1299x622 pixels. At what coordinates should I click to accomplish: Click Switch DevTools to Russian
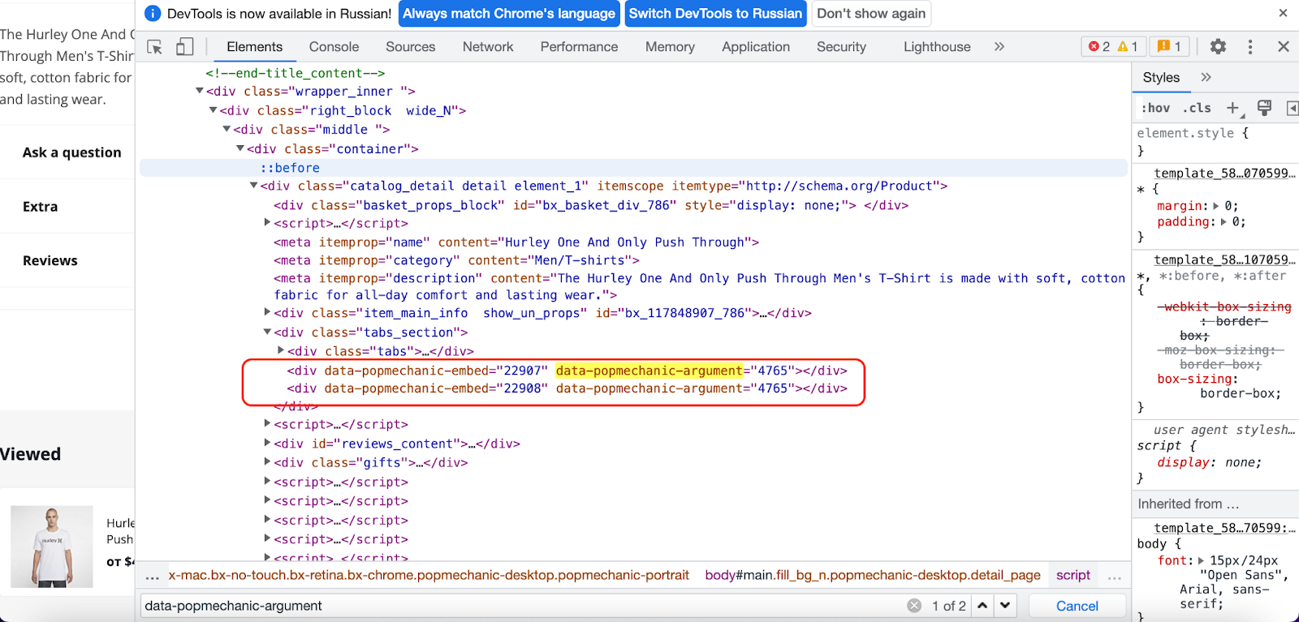point(715,13)
